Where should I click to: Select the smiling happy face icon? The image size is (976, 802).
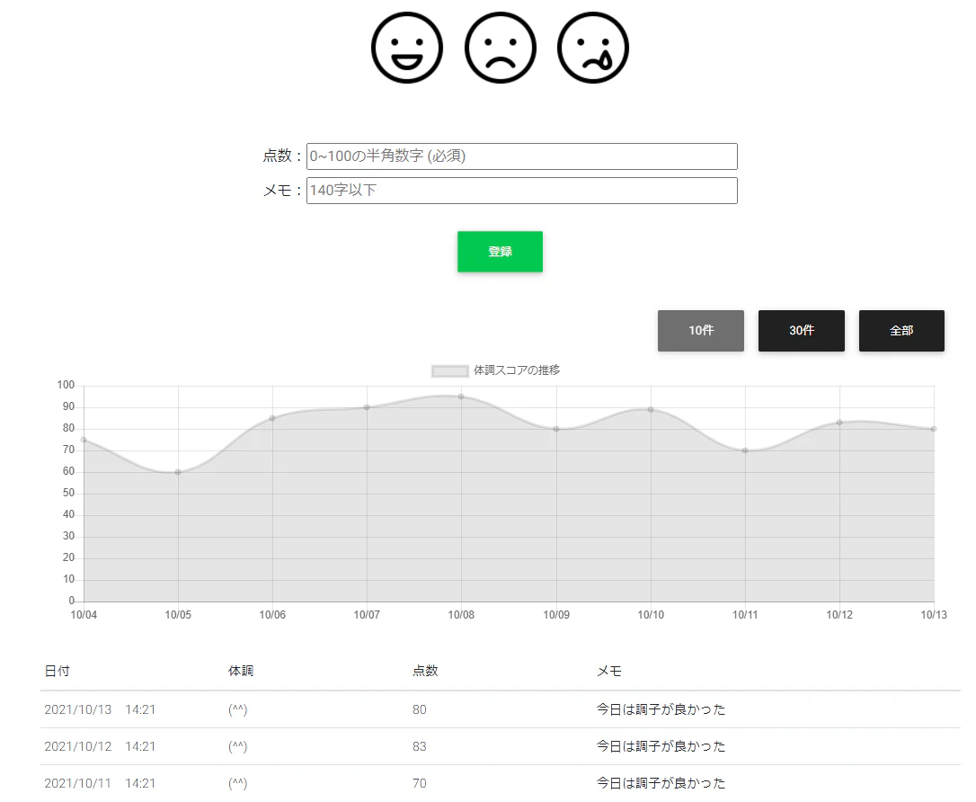point(407,48)
